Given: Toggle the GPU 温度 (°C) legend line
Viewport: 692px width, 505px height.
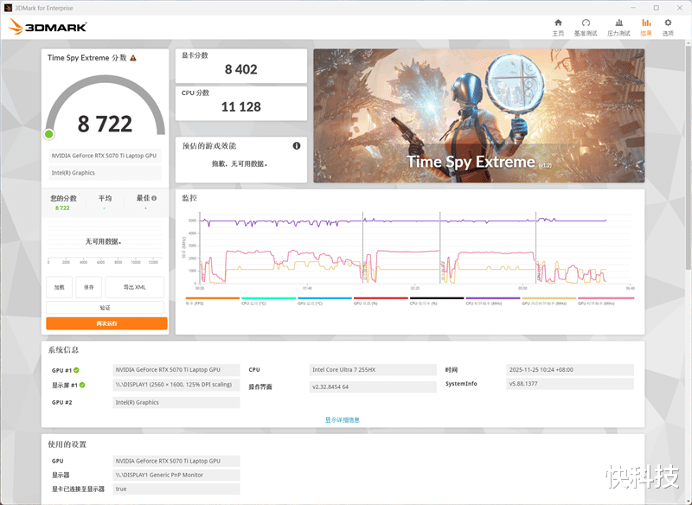Looking at the screenshot, I should 324,301.
